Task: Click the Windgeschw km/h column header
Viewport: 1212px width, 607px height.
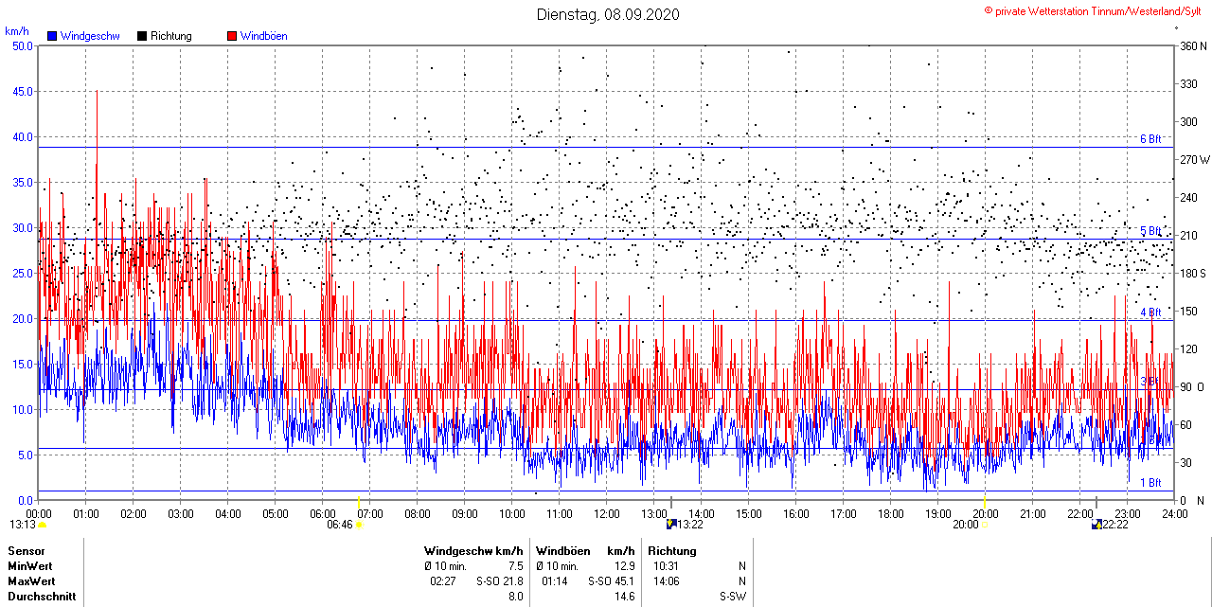Action: point(473,551)
